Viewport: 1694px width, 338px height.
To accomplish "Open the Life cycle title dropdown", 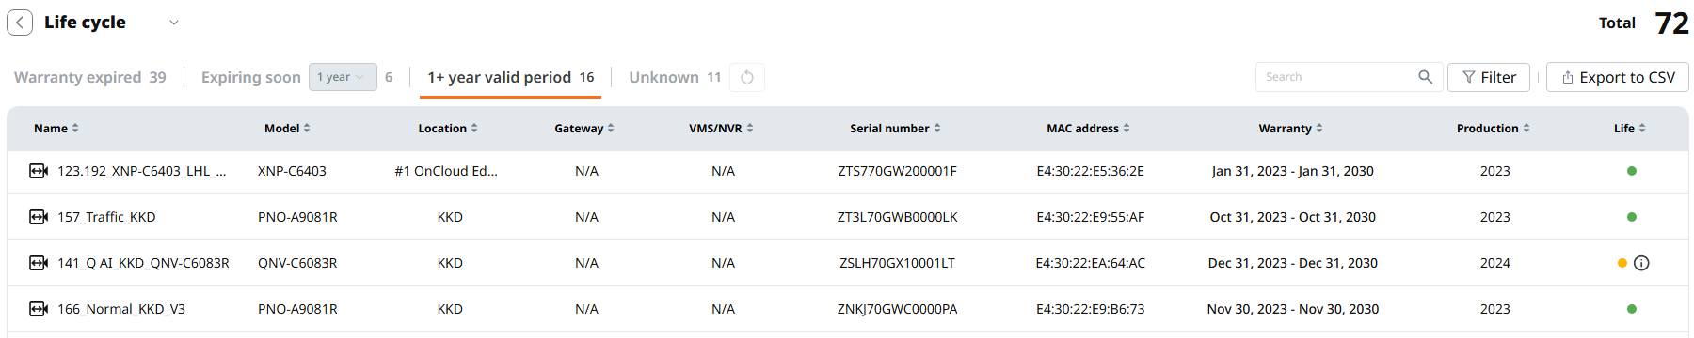I will (x=174, y=23).
